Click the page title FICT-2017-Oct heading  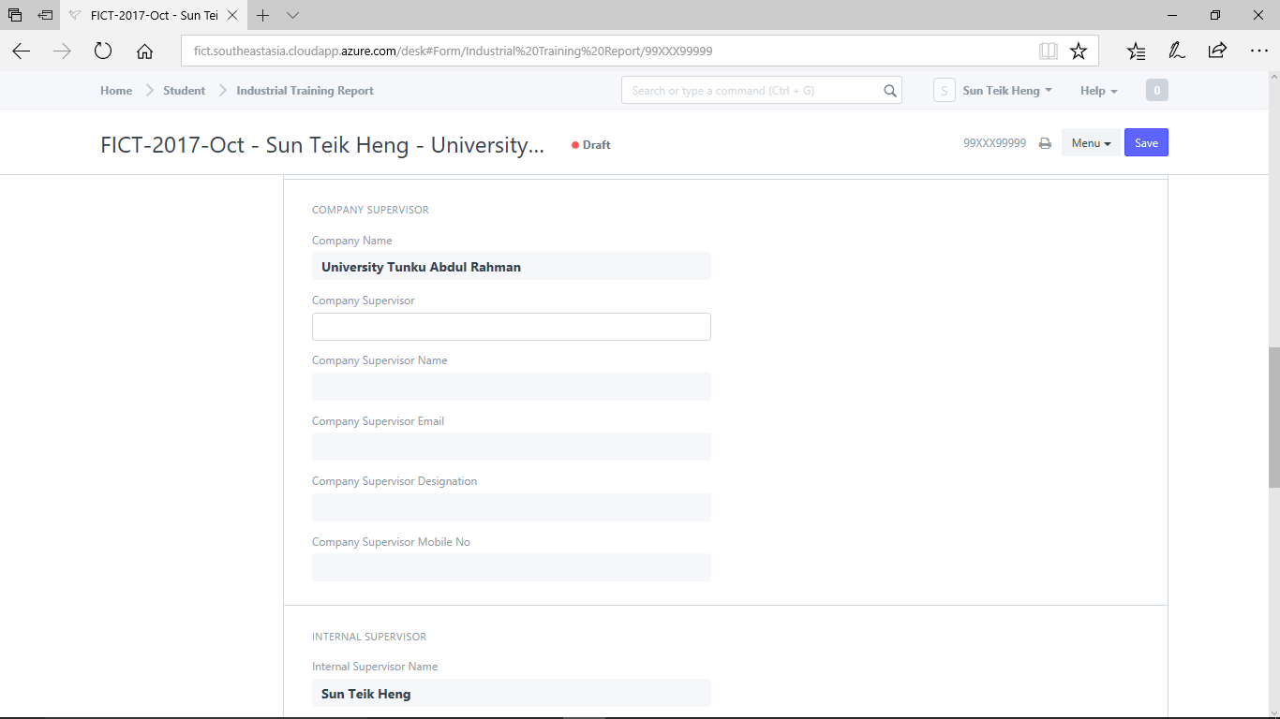[x=322, y=145]
